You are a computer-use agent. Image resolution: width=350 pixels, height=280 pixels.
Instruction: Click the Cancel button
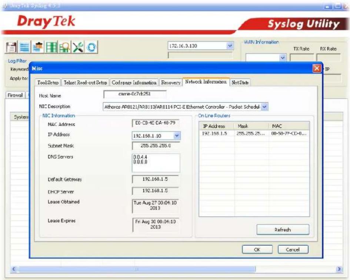tap(293, 249)
